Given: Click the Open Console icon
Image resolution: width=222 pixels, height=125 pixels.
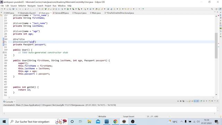Looking at the screenshot, I should [x=209, y=101].
